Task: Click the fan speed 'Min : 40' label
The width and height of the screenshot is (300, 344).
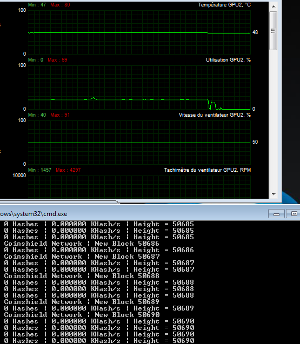Action: 37,115
